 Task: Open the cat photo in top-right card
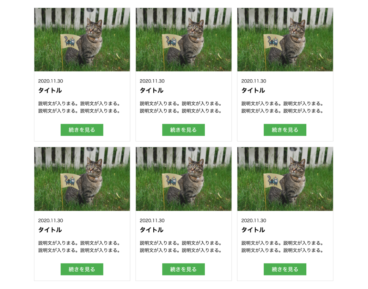(x=285, y=40)
